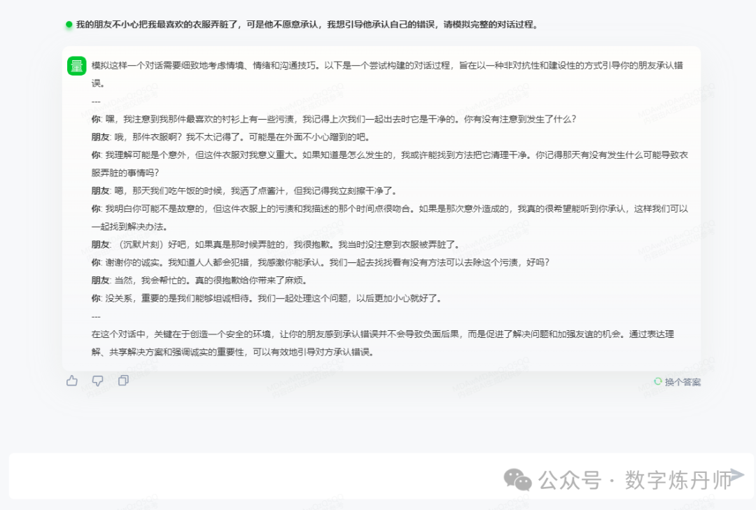
Task: Click the 换个答案 regenerate button
Action: pos(678,382)
